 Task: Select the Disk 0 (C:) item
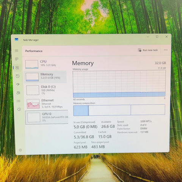[46, 90]
